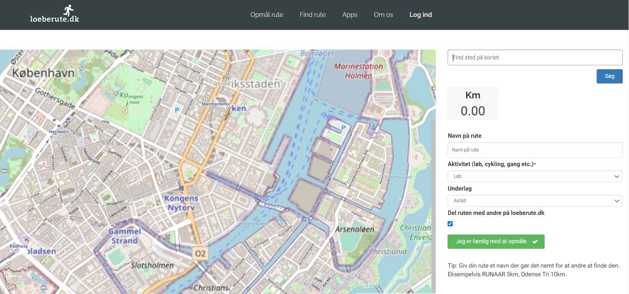This screenshot has width=629, height=294.
Task: Click the Kongens Have park label
Action: [132, 98]
